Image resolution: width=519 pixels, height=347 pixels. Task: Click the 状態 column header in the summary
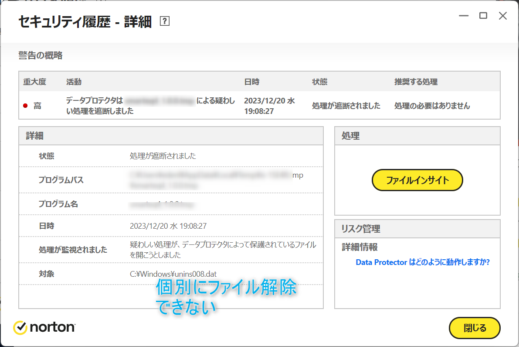320,82
